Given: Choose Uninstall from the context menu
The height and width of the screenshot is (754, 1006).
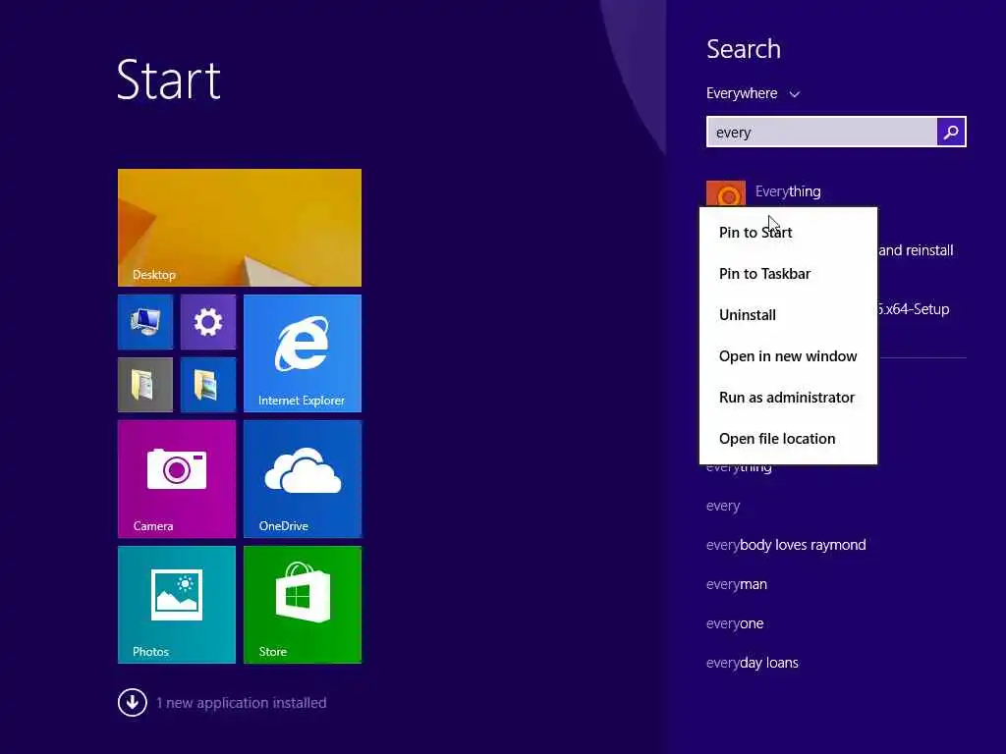Looking at the screenshot, I should [788, 315].
